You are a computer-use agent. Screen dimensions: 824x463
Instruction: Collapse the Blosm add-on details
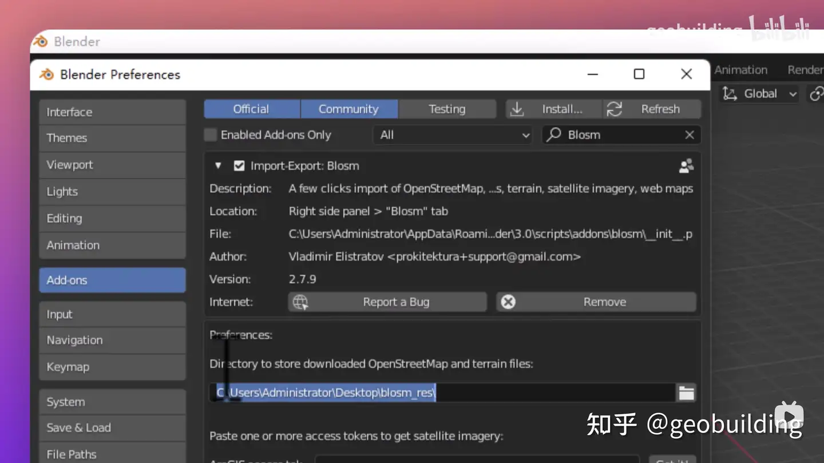coord(217,166)
